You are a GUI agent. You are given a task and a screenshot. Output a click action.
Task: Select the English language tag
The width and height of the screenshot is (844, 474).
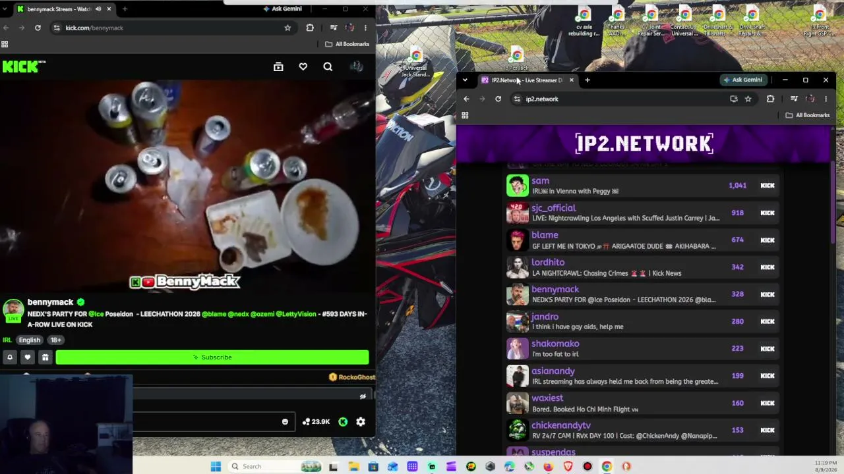tap(29, 340)
